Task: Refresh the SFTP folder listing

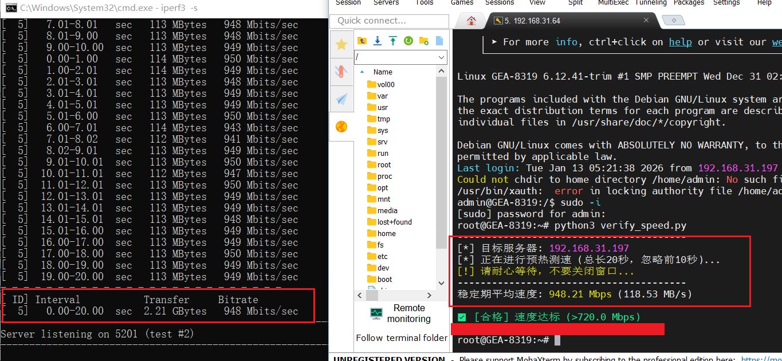Action: click(x=408, y=41)
